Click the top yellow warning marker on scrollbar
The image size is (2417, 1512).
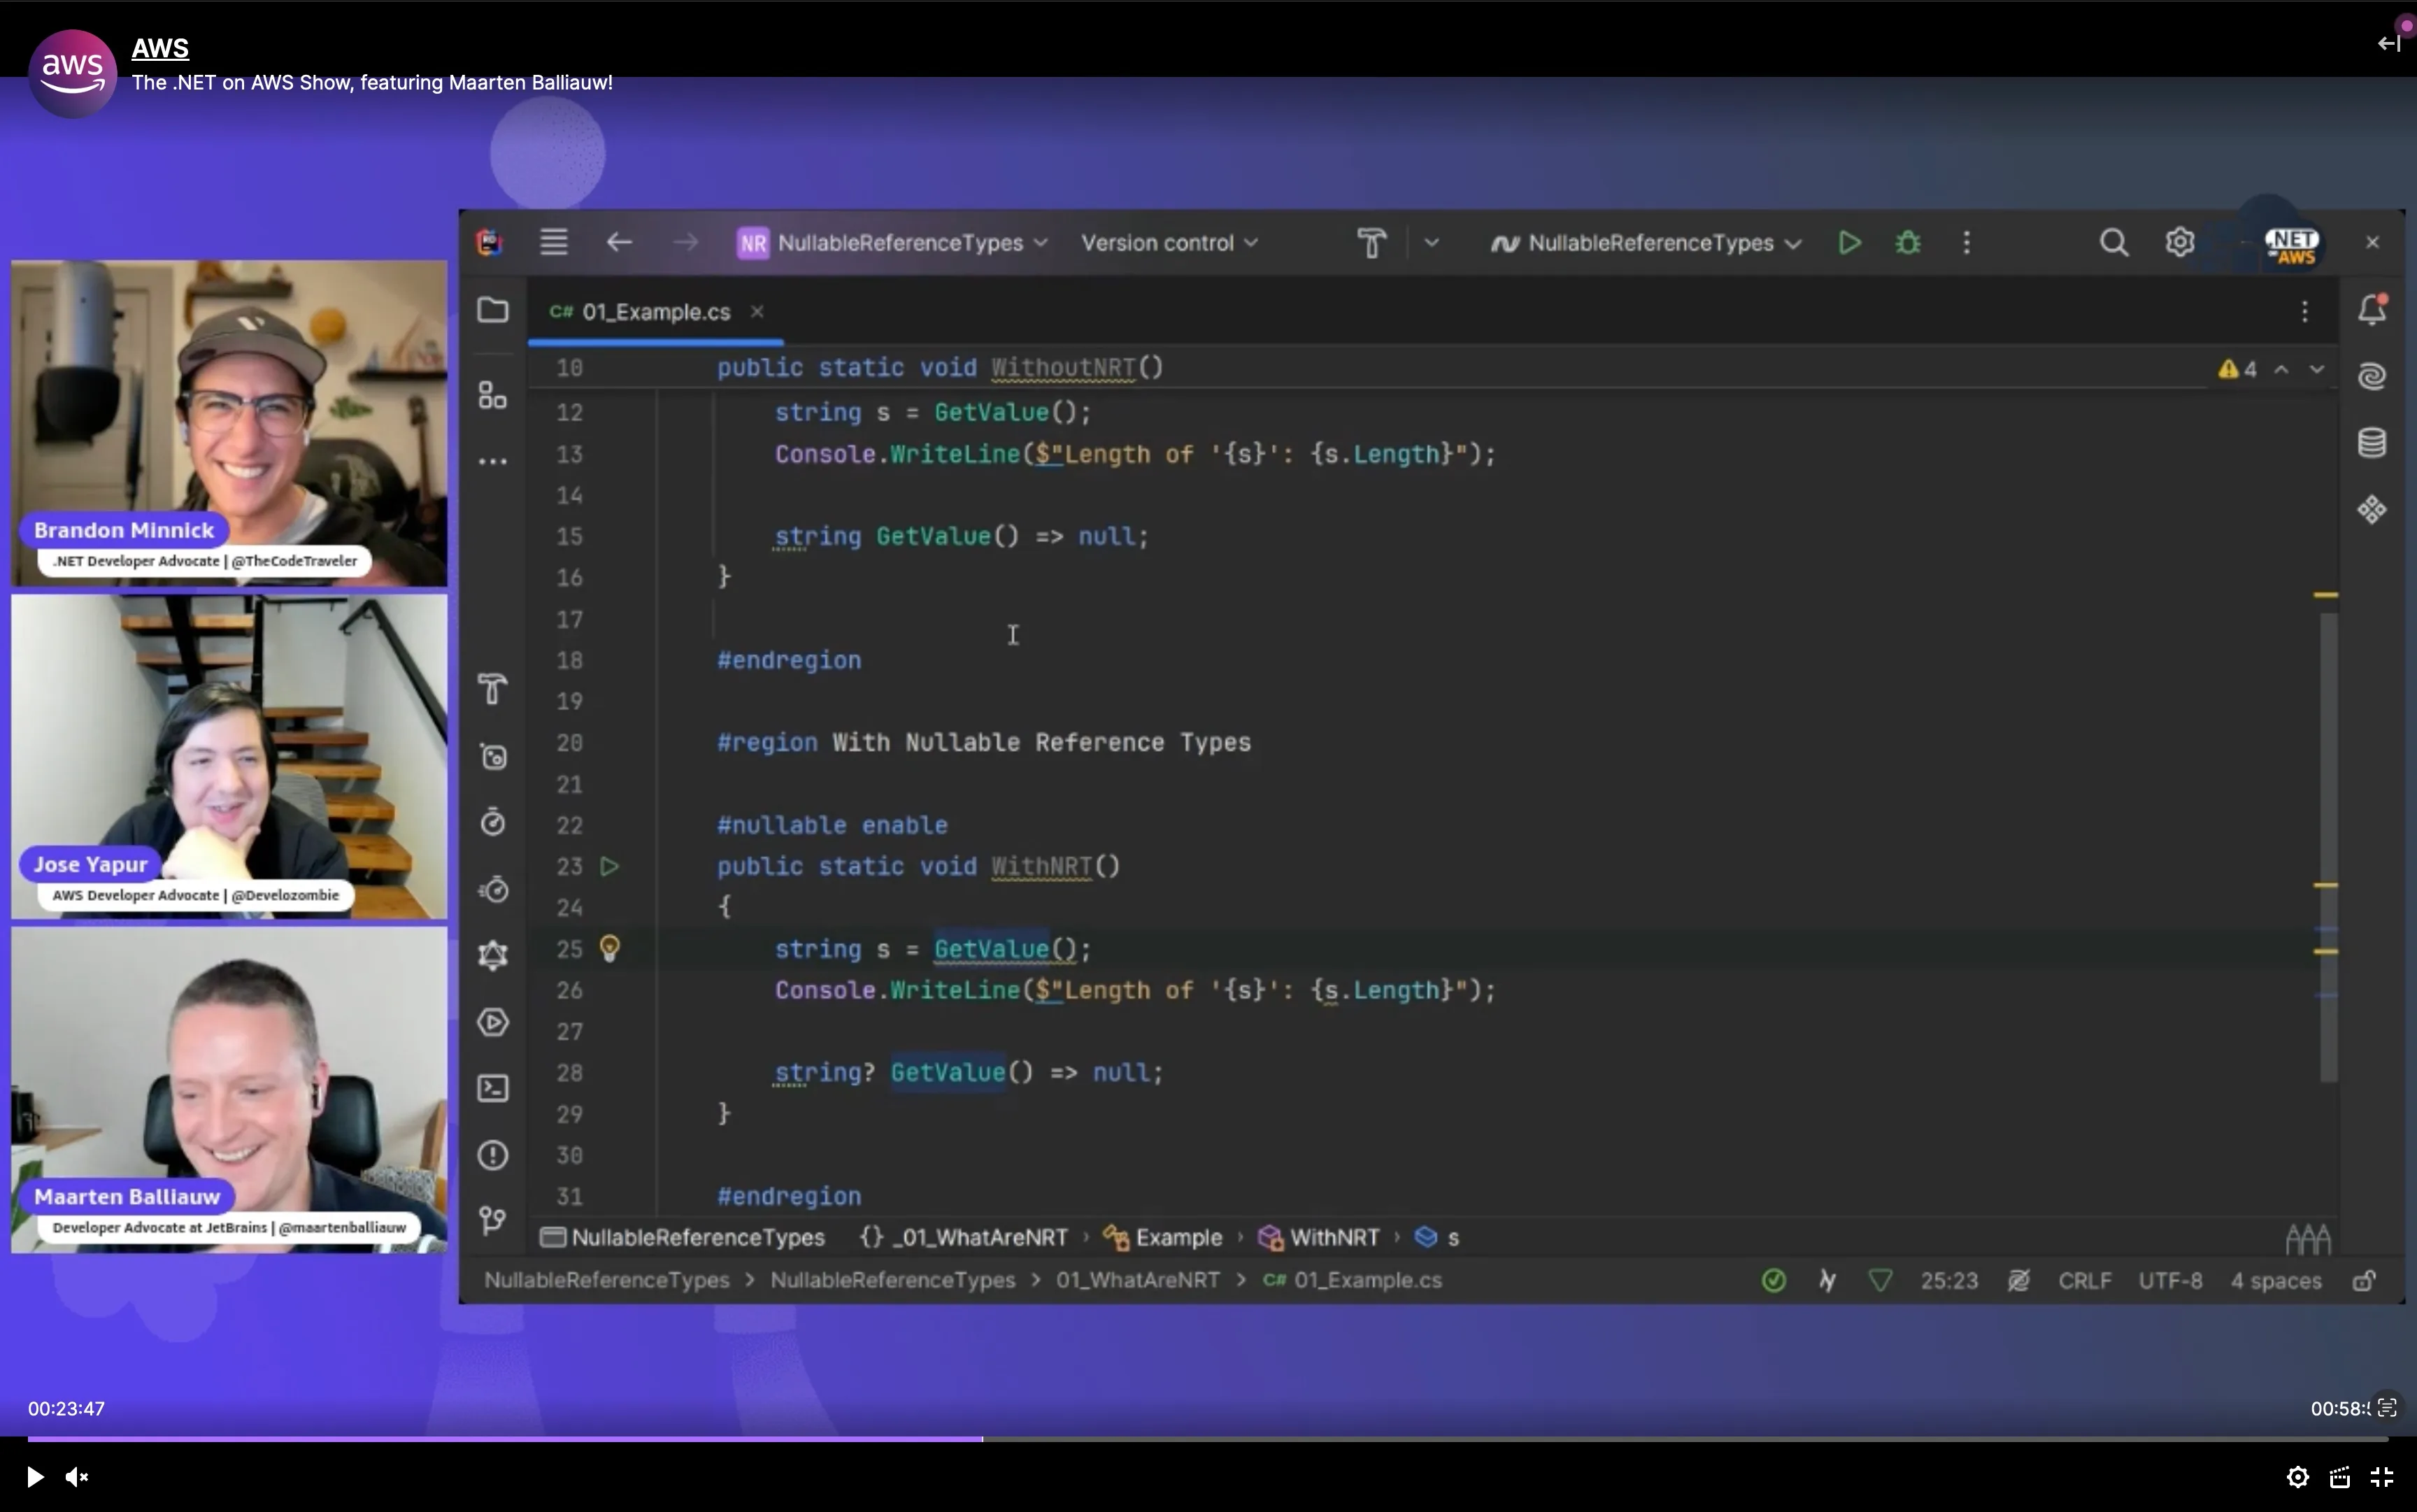tap(2326, 595)
